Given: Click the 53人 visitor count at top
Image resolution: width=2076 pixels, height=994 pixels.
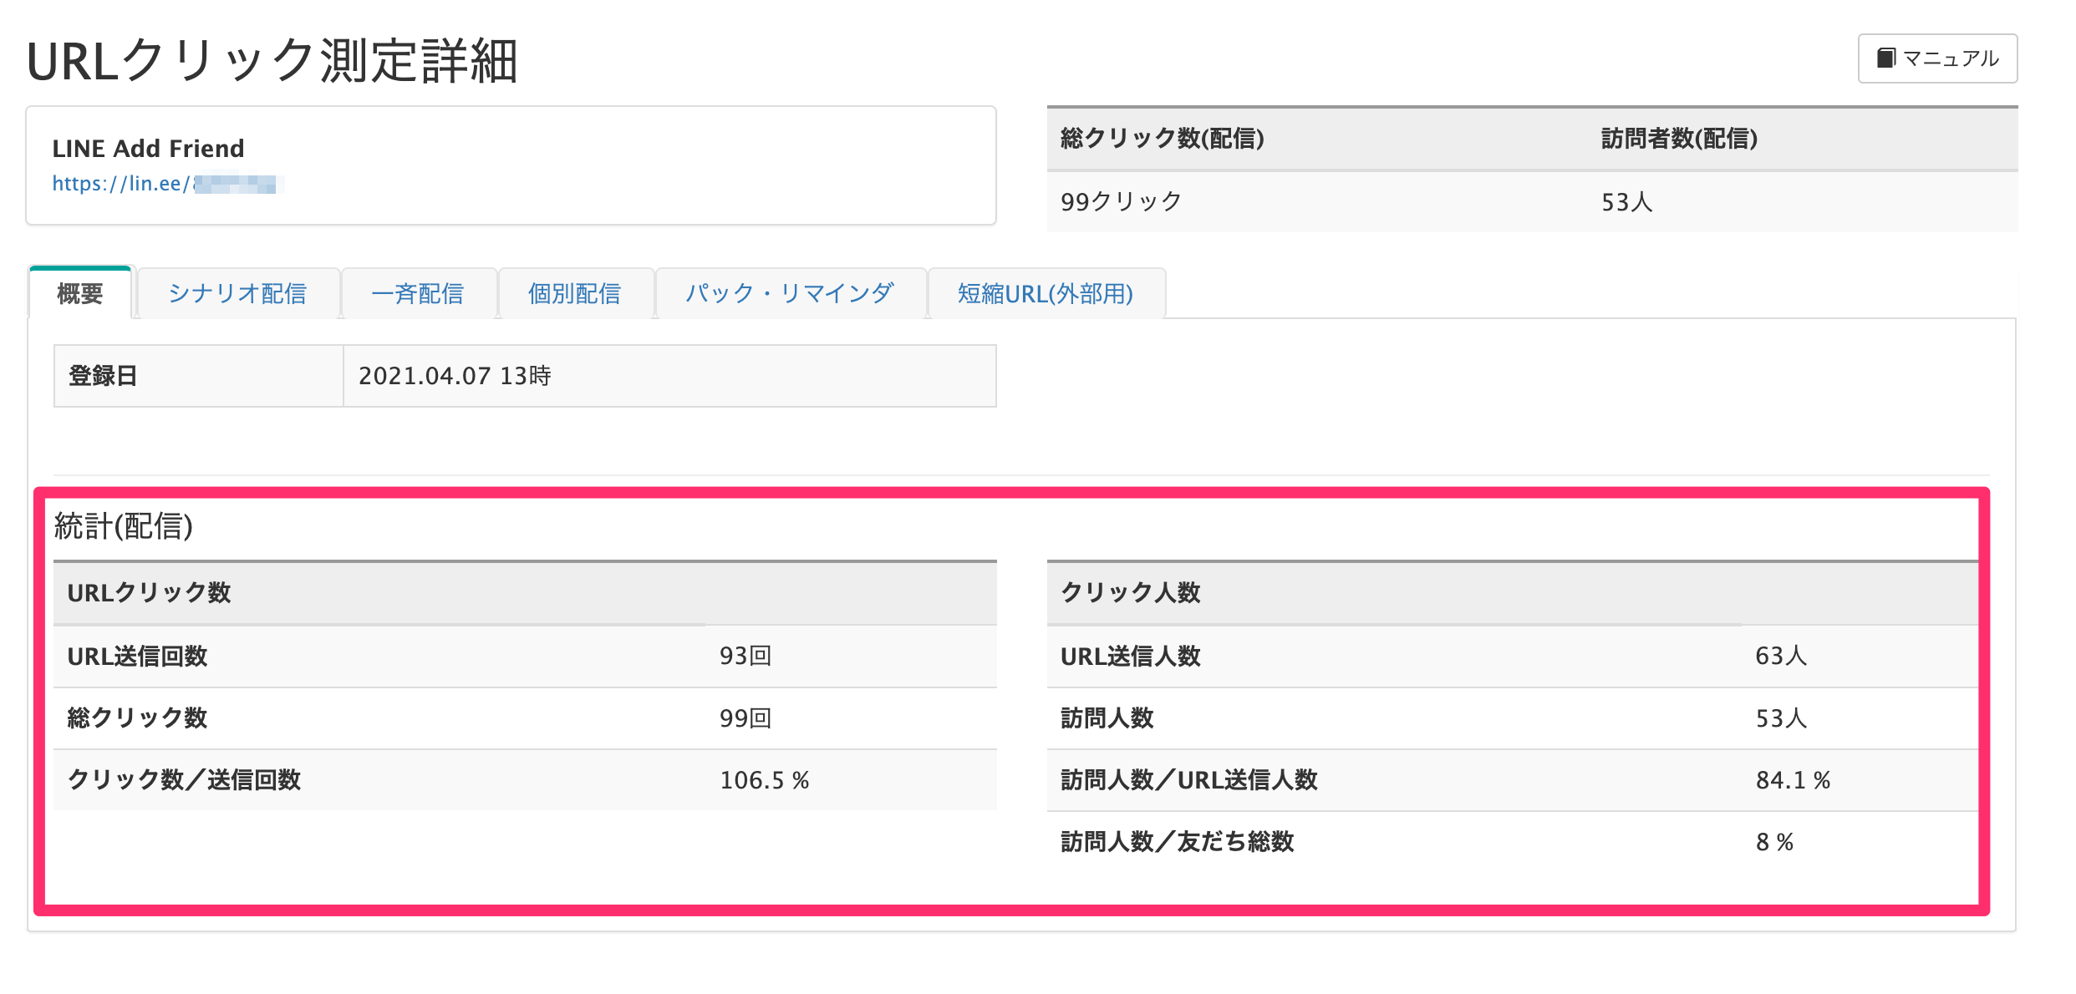Looking at the screenshot, I should click(1626, 202).
